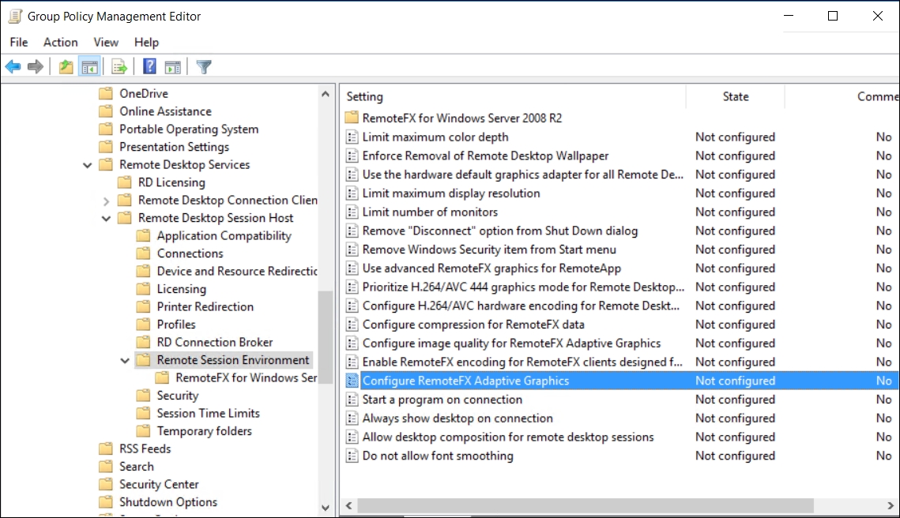Select 'Limit maximum color depth' setting
The image size is (900, 518).
click(x=435, y=137)
